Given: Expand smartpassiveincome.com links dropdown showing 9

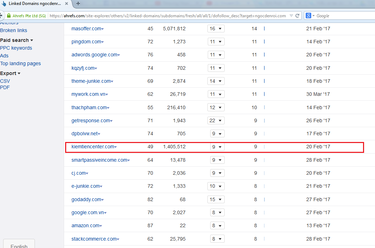Looking at the screenshot, I should 217,160.
